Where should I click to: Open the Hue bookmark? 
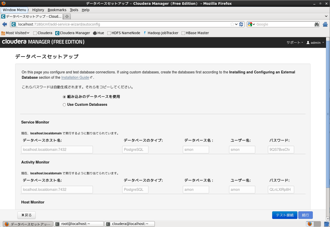pos(98,33)
